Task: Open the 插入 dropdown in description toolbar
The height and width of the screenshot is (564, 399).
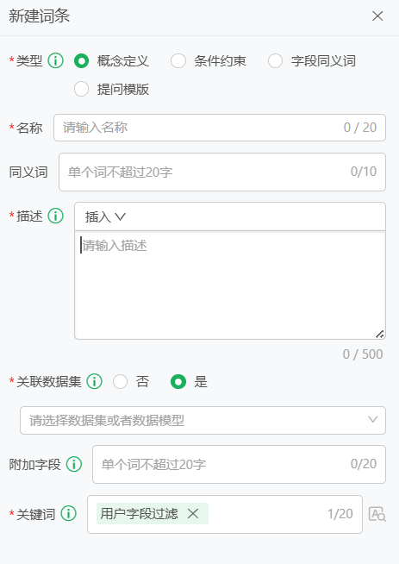Action: 105,216
